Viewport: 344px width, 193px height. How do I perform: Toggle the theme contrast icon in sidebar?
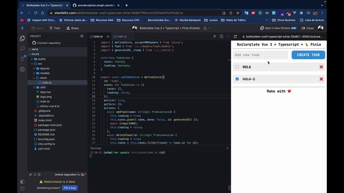pyautogui.click(x=22, y=182)
